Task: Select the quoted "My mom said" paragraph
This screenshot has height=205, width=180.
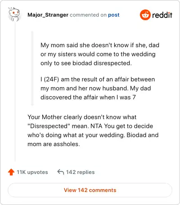Action: click(x=100, y=54)
